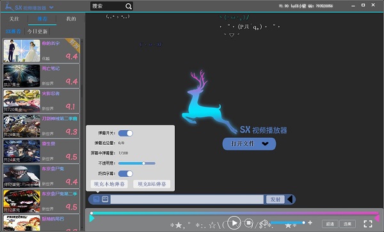Open the SX title dropdown chevron
Viewport: 384px width, 232px height.
click(x=51, y=8)
